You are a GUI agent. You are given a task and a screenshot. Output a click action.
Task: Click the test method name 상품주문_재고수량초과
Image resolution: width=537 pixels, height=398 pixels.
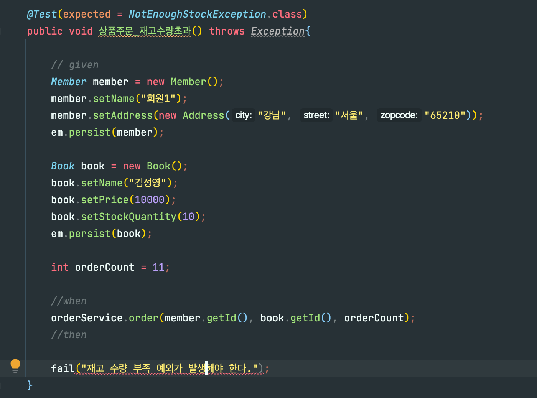pos(143,31)
